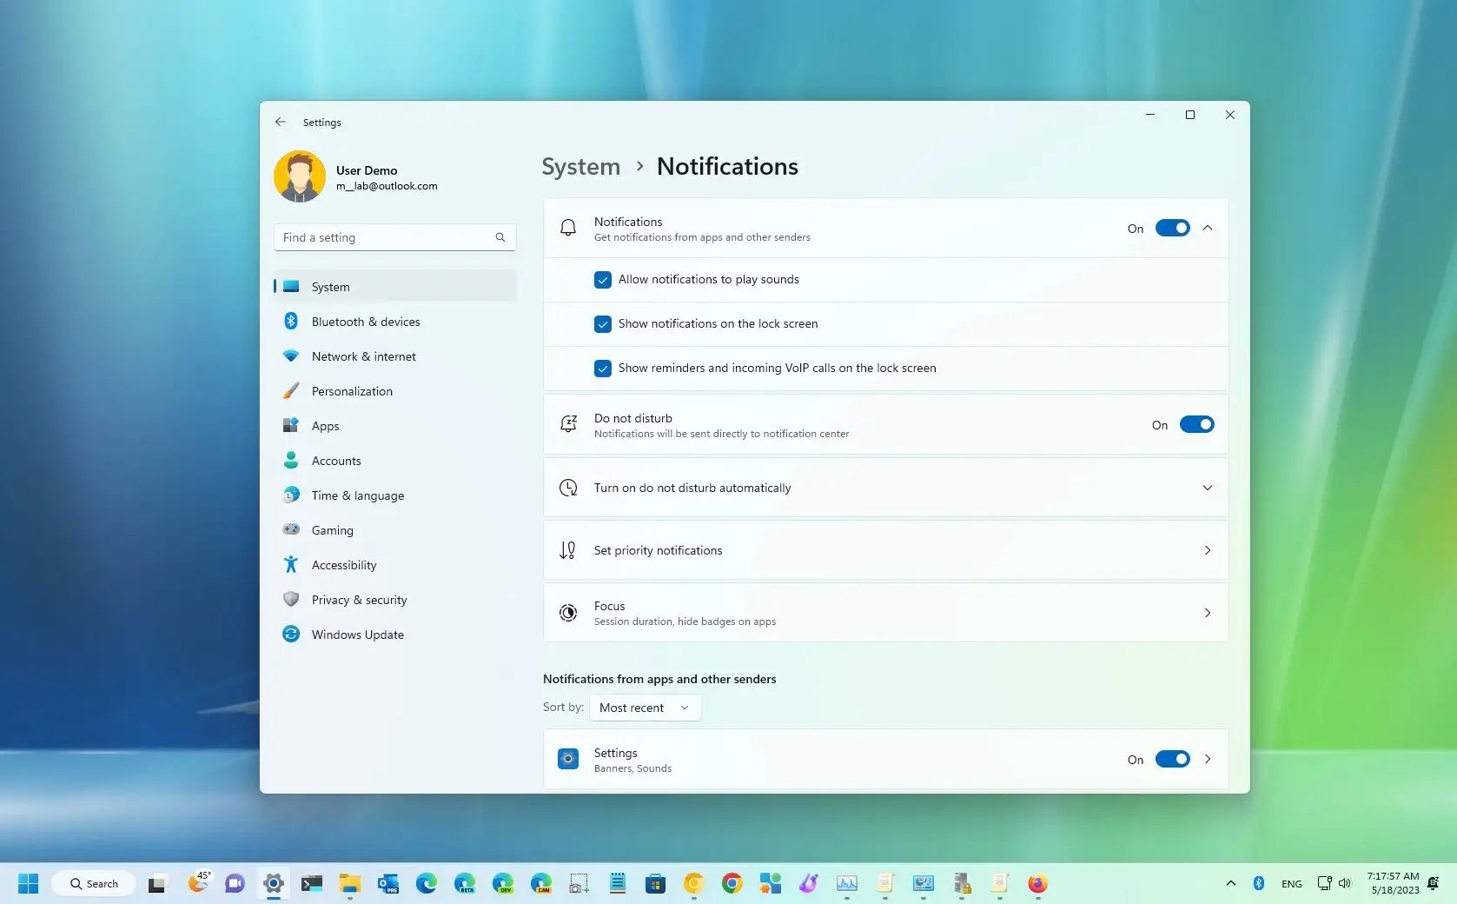Open the Sort by Most recent dropdown
The width and height of the screenshot is (1457, 904).
click(644, 708)
